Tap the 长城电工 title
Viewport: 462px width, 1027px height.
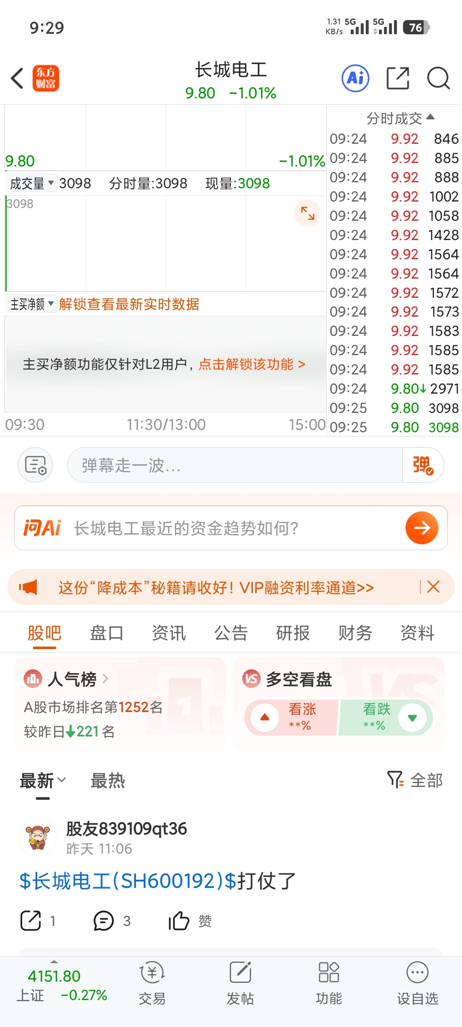click(x=231, y=70)
